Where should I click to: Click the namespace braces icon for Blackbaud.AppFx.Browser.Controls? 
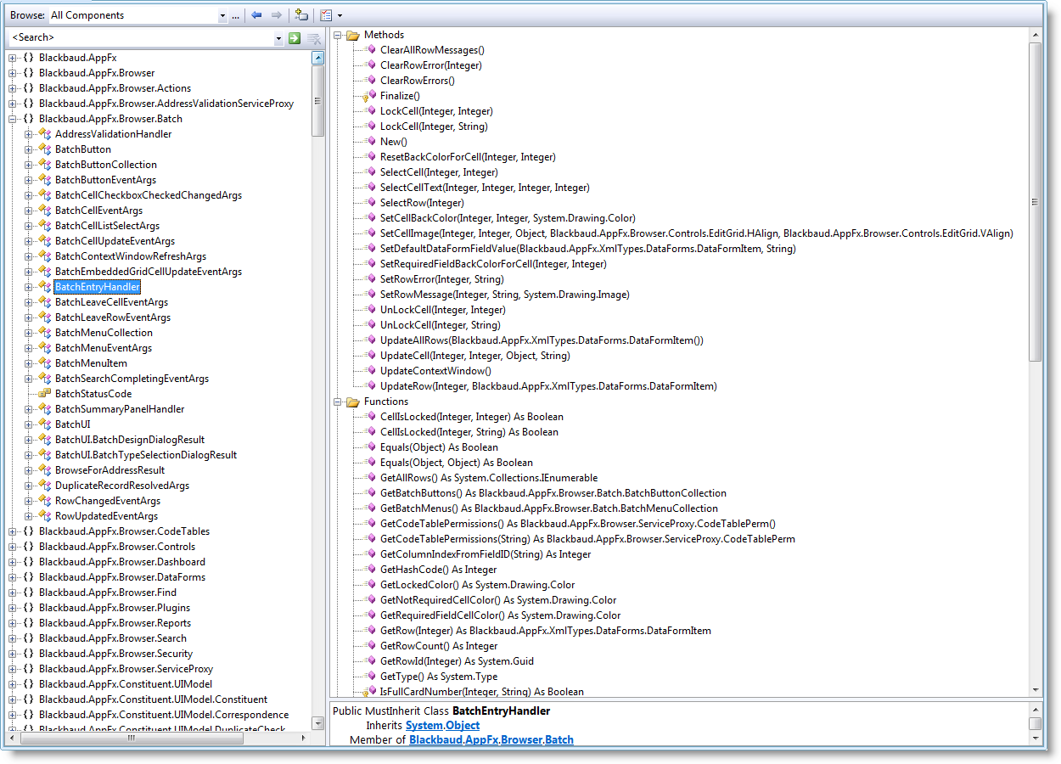[28, 547]
